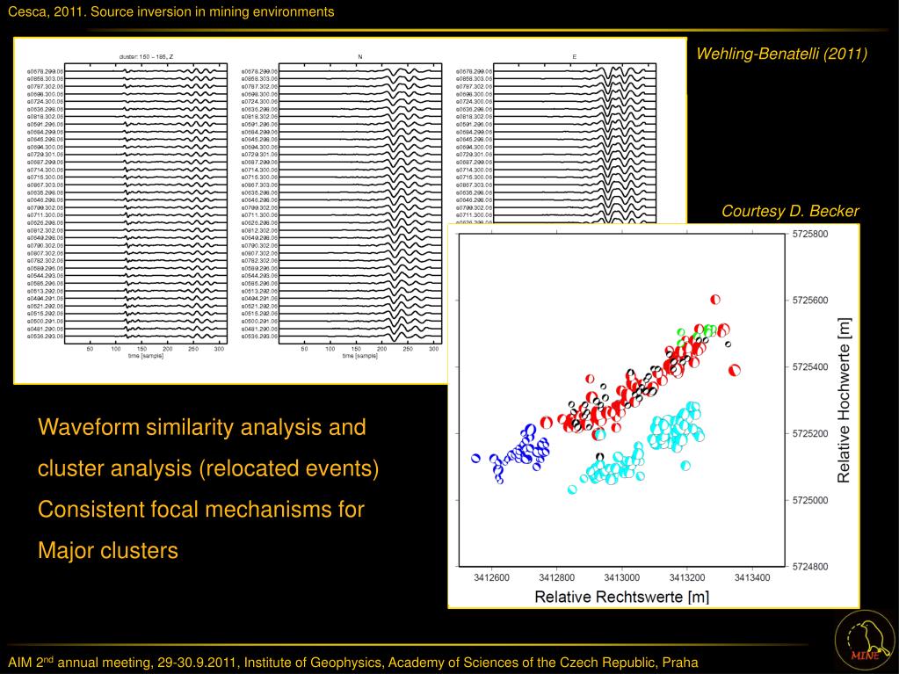The width and height of the screenshot is (899, 674).
Task: Select the line 'cluster analysis (relocated events)'
Action: pos(208,468)
